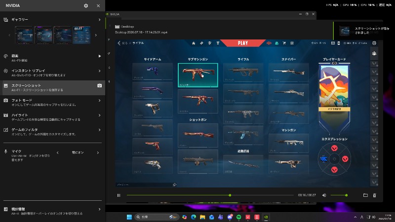Click the left spray in エクスプレッション wheel
Image resolution: width=395 pixels, height=222 pixels.
(324, 159)
